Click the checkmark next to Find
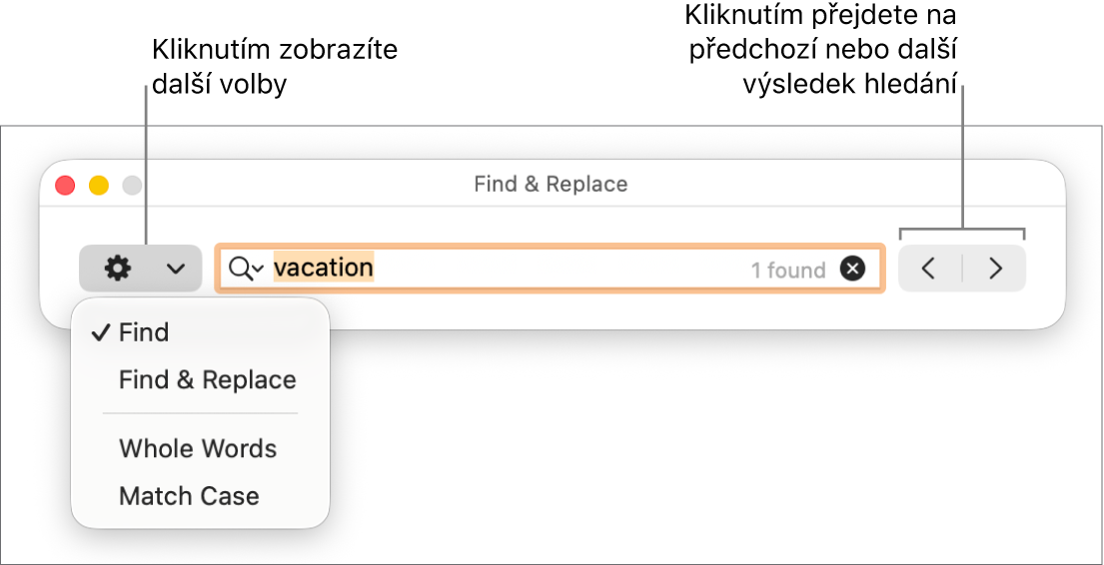 100,333
